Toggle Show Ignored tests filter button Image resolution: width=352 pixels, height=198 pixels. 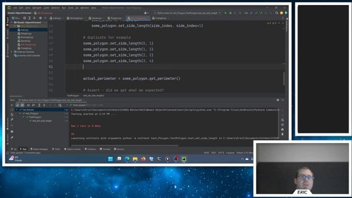(x=22, y=105)
